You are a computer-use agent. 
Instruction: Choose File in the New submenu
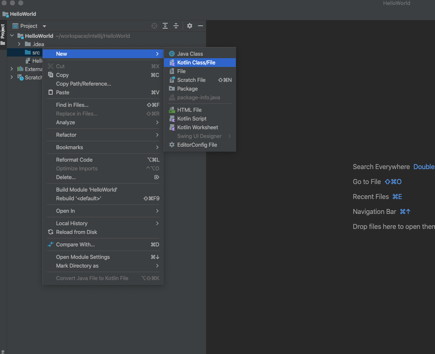[x=200, y=71]
